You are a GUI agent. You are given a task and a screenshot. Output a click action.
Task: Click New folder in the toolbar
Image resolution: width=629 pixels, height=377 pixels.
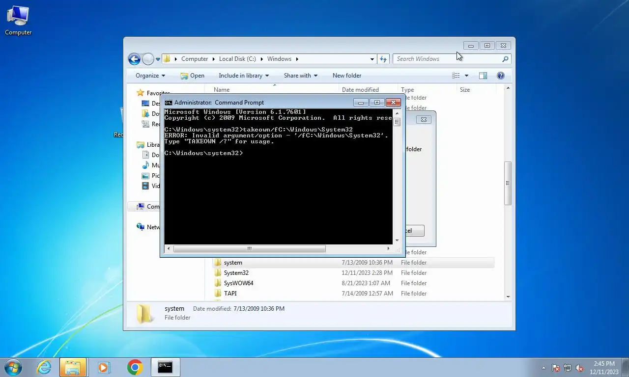point(347,76)
